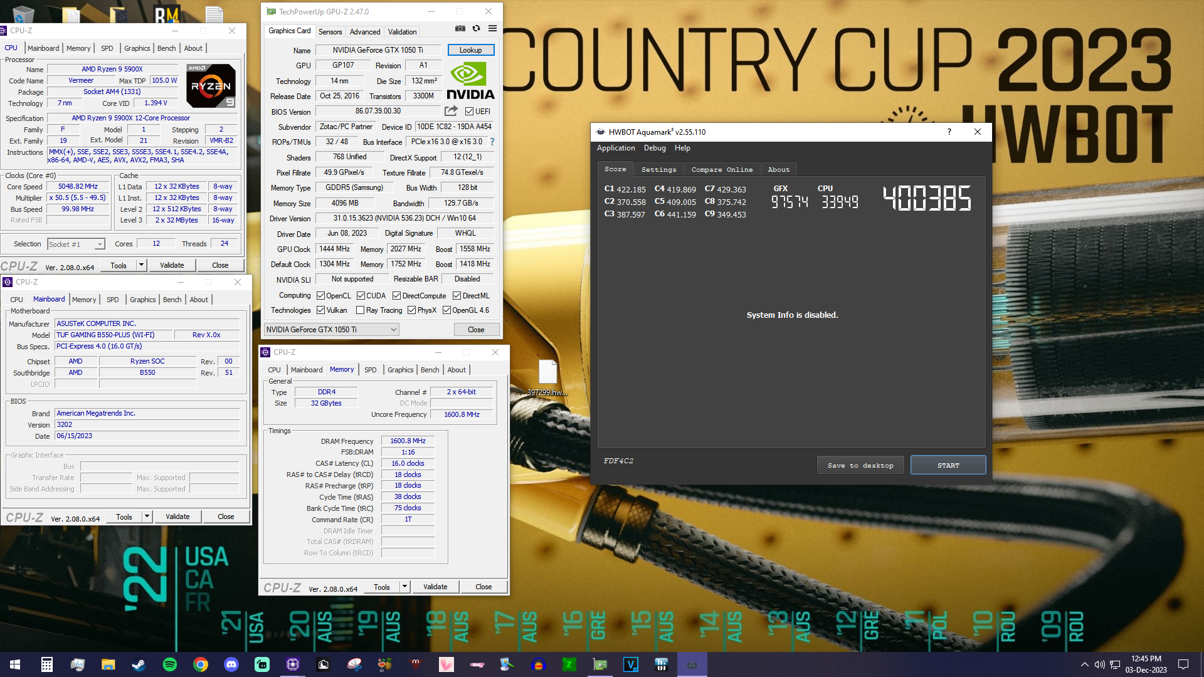Click the GPU Name field NVIDIA GeForce GTX 1050 Ti
This screenshot has height=677, width=1204.
pyautogui.click(x=378, y=50)
